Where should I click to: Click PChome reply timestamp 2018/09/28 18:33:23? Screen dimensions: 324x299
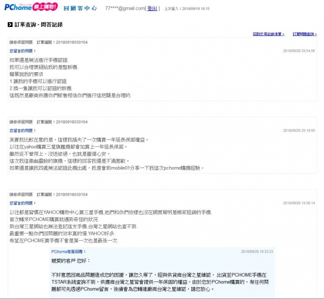(x=257, y=251)
